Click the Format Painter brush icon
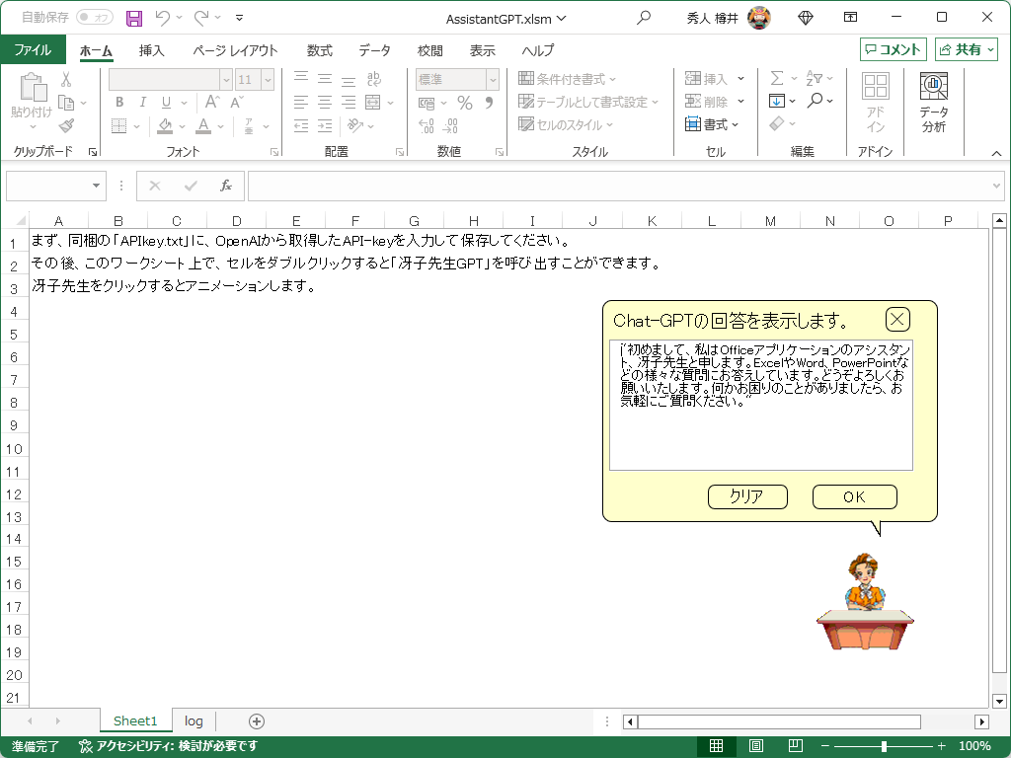This screenshot has height=758, width=1011. 66,125
